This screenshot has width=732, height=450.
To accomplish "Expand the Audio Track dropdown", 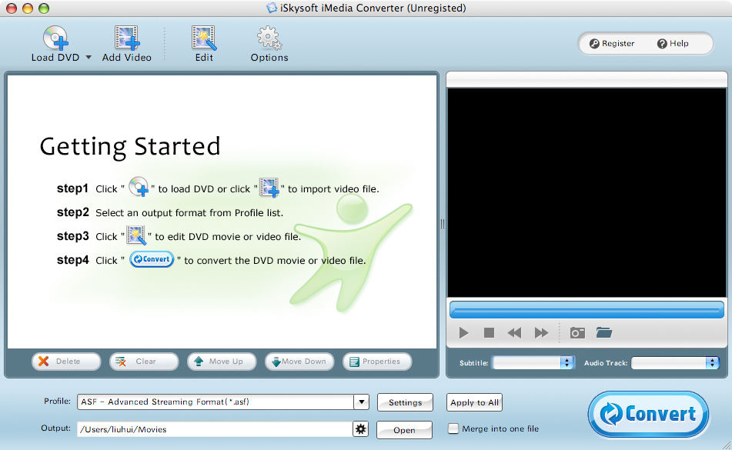I will coord(712,362).
